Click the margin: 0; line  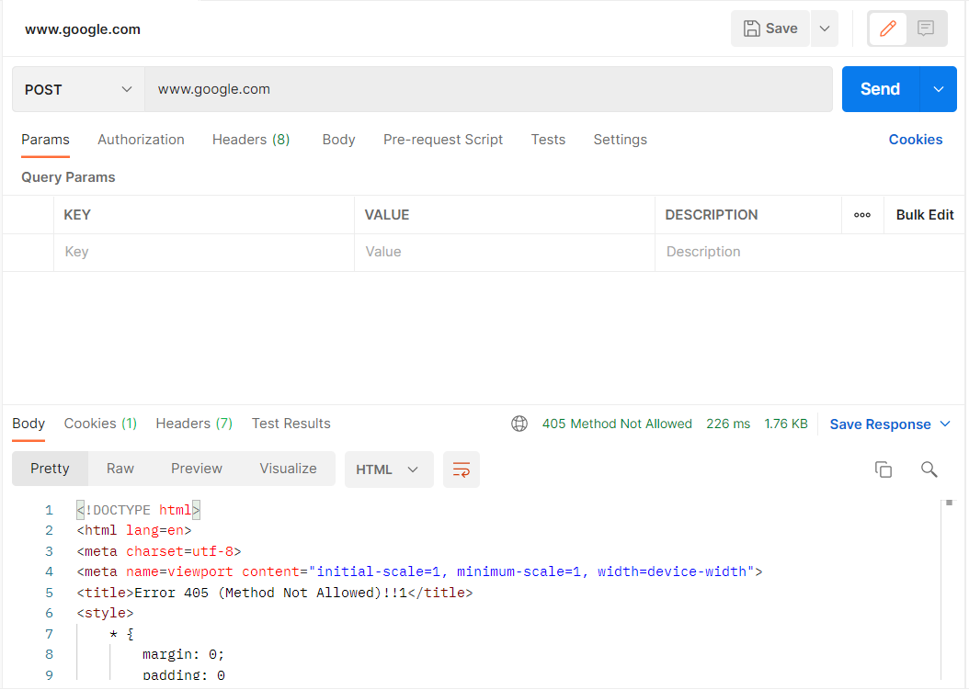(183, 655)
